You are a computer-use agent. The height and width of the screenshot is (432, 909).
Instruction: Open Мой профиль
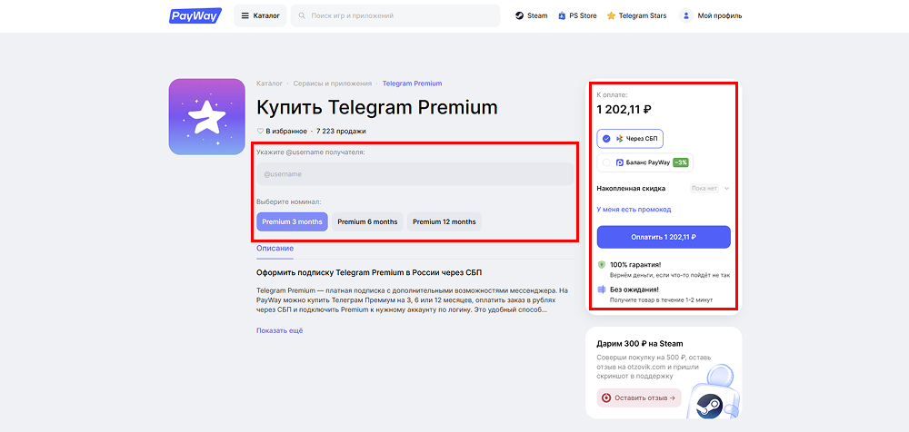711,15
